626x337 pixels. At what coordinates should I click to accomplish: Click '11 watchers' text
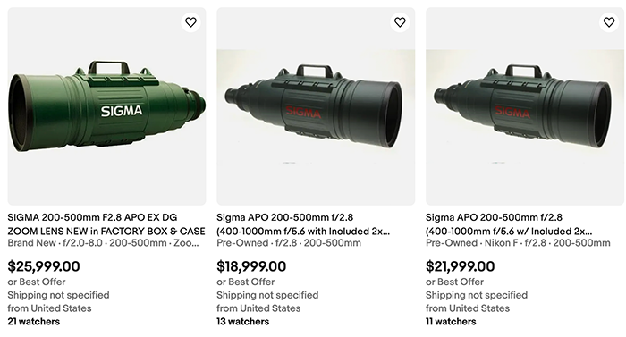click(x=451, y=322)
